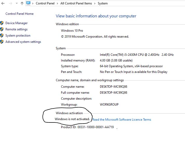Expand chevron before Control Panel breadcrumb
Screen dimensions: 185x144
pos(33,3)
